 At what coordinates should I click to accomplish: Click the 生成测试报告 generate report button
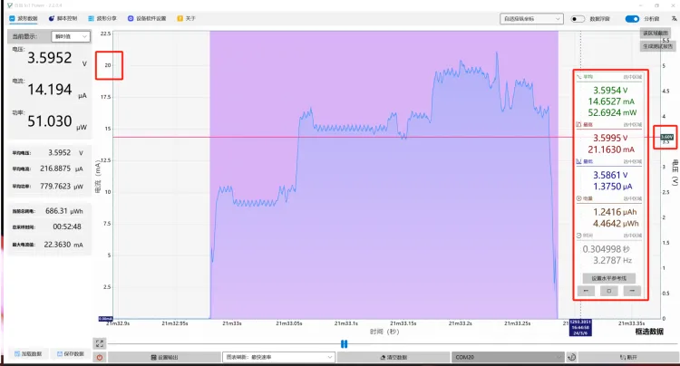pos(657,46)
